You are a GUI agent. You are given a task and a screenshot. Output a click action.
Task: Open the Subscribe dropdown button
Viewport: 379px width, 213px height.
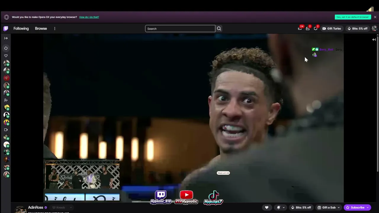pos(357,207)
